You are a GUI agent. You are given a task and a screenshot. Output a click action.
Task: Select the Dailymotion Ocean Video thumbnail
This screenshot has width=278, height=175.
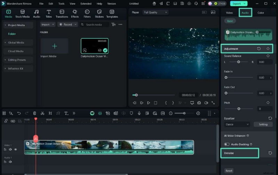coord(95,46)
